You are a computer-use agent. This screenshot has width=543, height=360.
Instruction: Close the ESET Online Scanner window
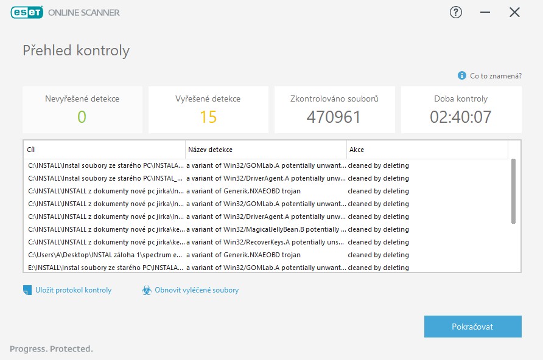coord(514,12)
